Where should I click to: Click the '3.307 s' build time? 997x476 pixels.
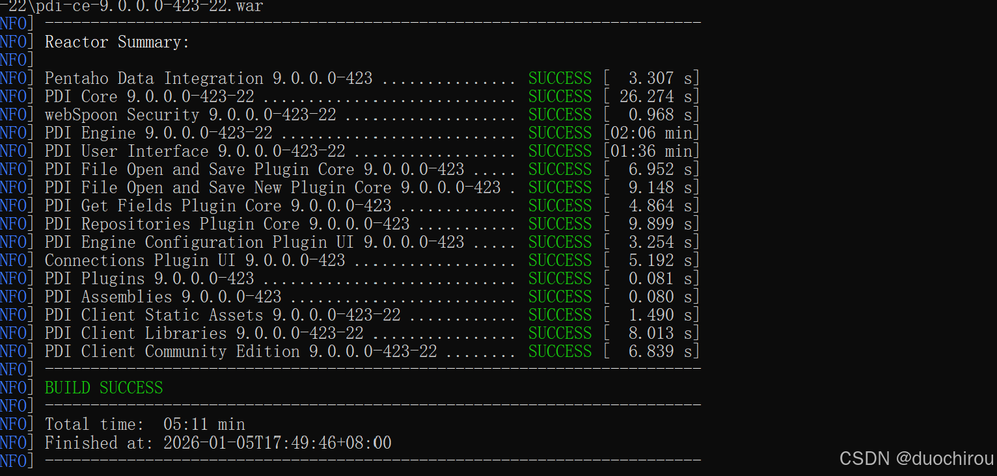coord(661,79)
